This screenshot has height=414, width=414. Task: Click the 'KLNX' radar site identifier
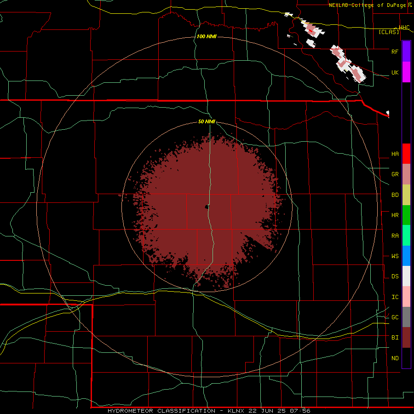coord(236,411)
